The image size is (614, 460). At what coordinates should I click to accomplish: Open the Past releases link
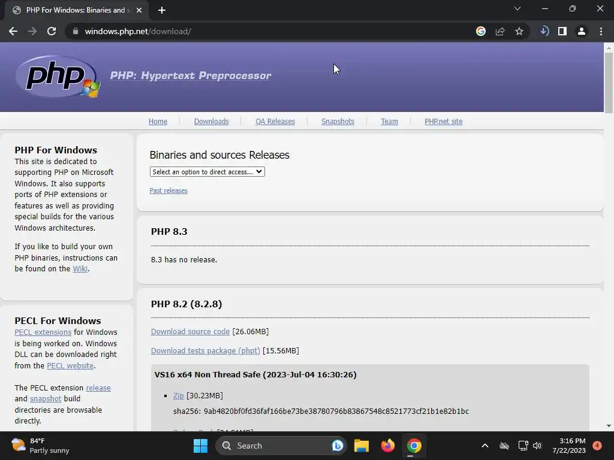point(168,190)
